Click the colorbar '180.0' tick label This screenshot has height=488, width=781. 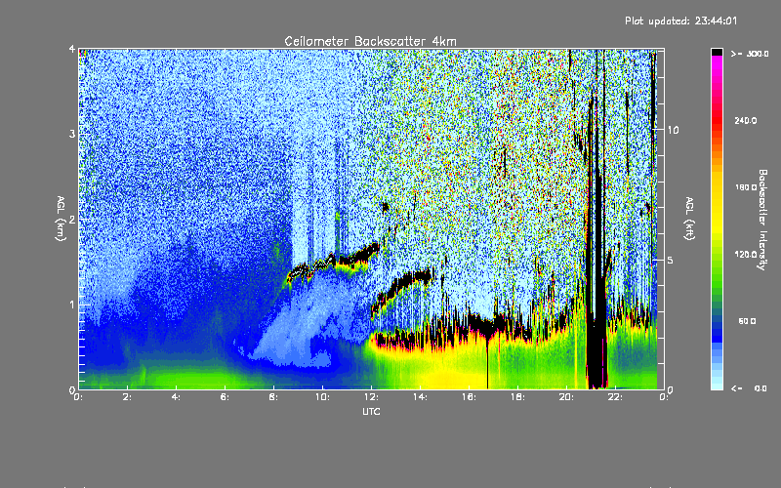click(x=746, y=187)
